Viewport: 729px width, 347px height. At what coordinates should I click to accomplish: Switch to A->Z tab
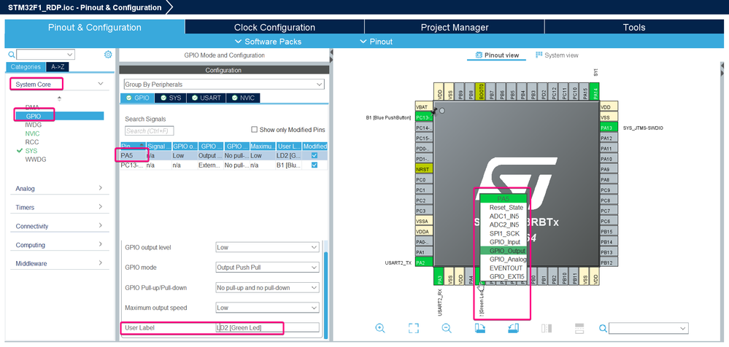click(58, 66)
